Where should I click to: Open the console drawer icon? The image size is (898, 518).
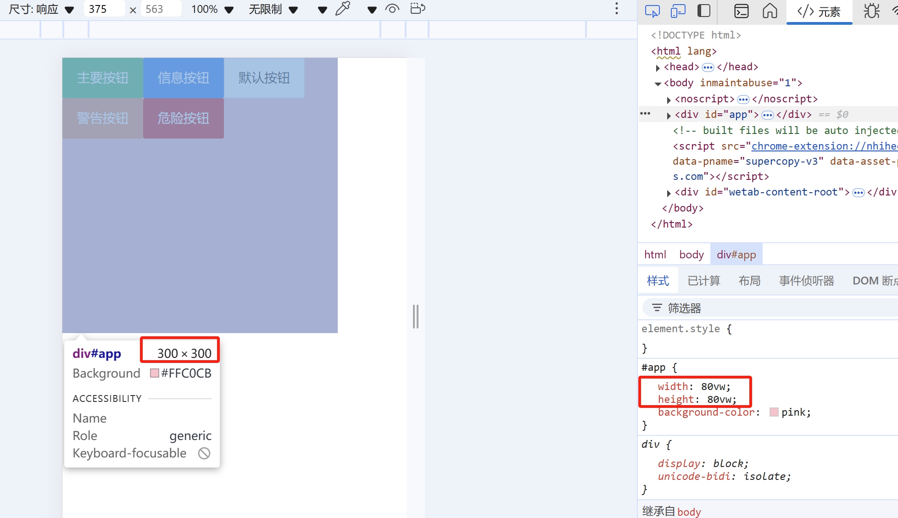[741, 11]
